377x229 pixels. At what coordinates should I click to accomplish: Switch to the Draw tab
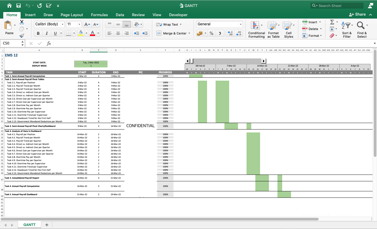(48, 15)
